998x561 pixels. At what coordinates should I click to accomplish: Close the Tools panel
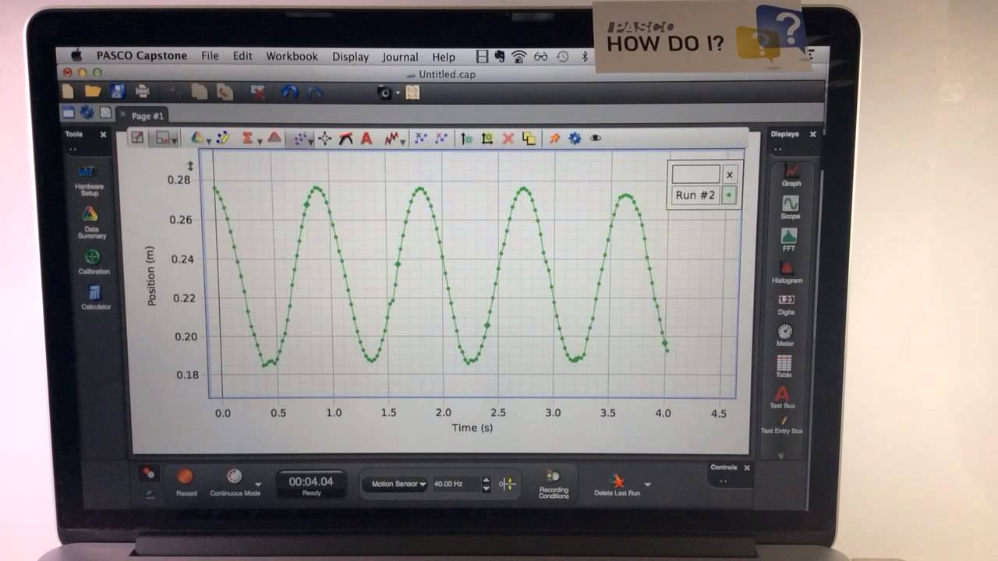point(103,134)
